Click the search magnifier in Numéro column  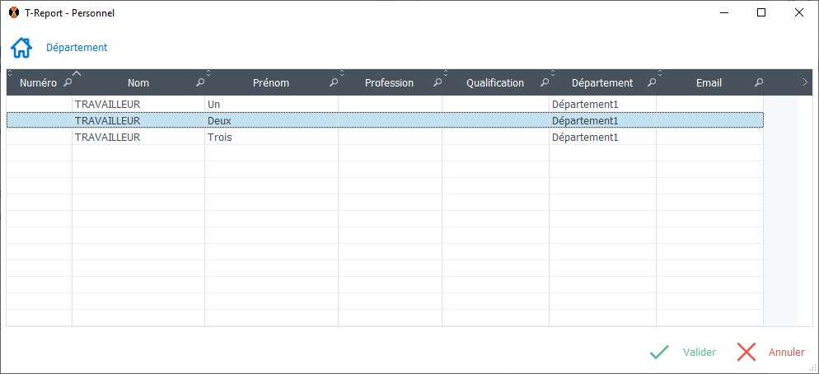(68, 83)
